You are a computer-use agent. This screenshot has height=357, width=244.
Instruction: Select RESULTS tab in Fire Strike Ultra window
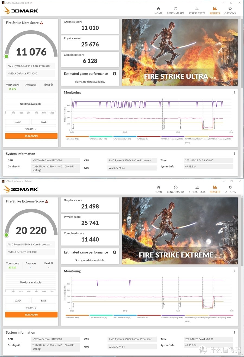tap(215, 11)
